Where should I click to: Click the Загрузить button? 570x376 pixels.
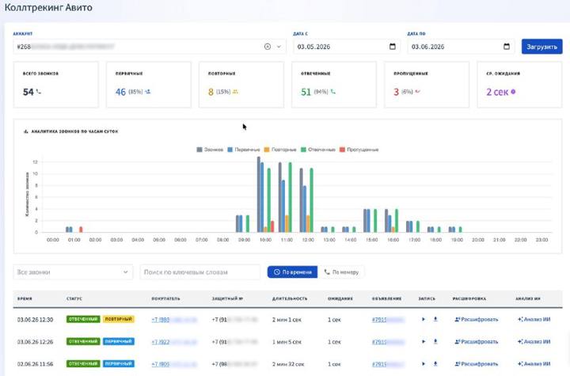pyautogui.click(x=541, y=47)
